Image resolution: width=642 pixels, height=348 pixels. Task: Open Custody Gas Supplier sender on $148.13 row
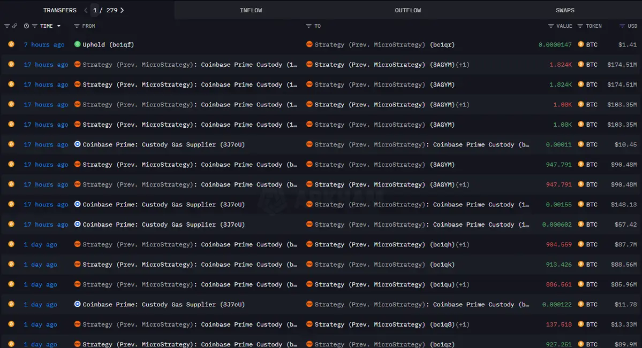pos(164,204)
